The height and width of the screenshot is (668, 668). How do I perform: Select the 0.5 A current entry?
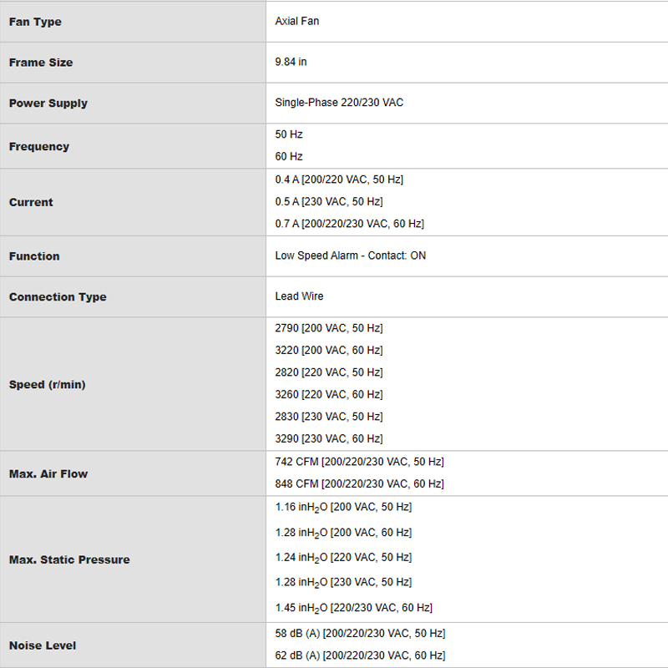point(329,201)
